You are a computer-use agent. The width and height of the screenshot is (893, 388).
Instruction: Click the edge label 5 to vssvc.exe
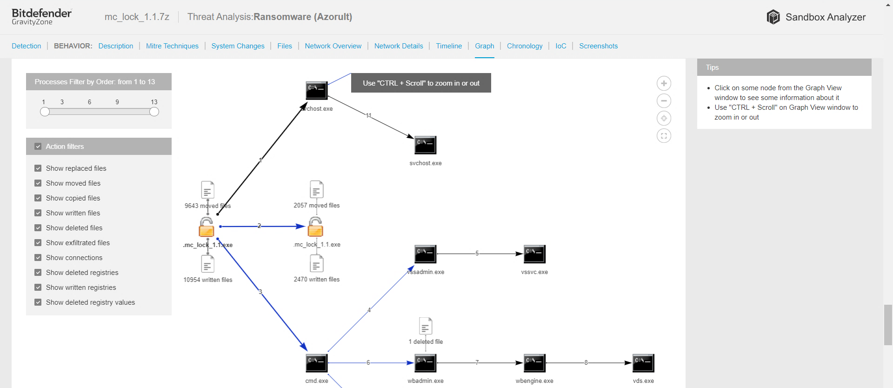(477, 253)
